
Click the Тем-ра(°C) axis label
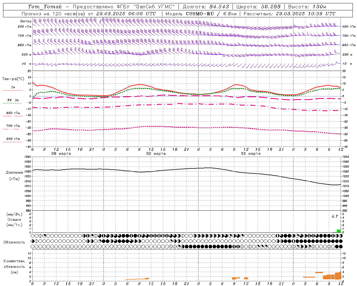13,79
